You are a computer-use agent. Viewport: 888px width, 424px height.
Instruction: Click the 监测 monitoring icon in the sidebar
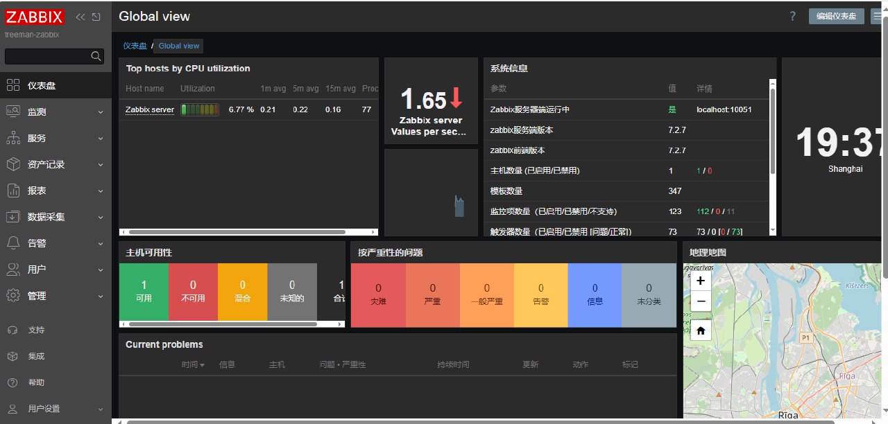pyautogui.click(x=12, y=112)
